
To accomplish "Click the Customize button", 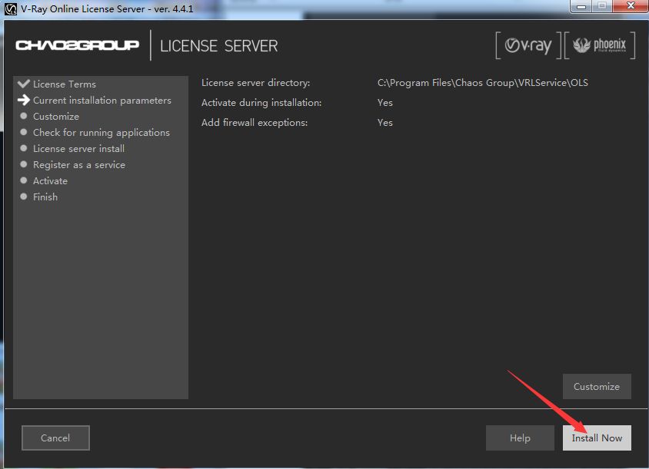I will (x=597, y=386).
